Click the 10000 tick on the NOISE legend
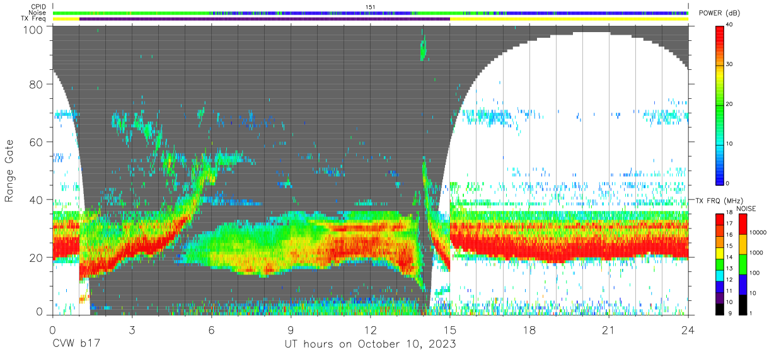This screenshot has width=774, height=357. pyautogui.click(x=758, y=232)
